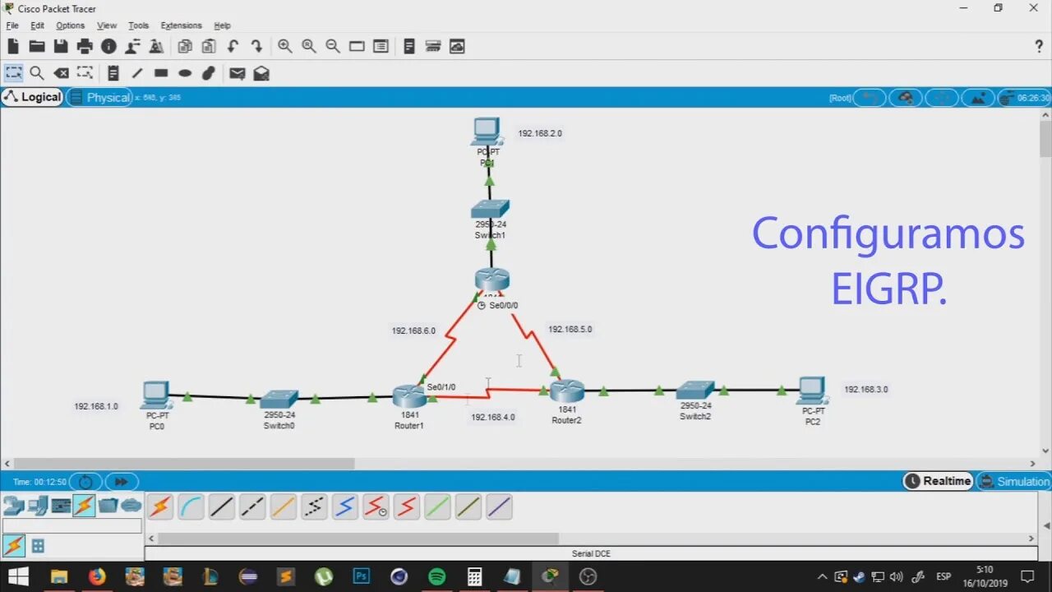
Task: Open the Viewport clock icon
Action: tap(1023, 98)
